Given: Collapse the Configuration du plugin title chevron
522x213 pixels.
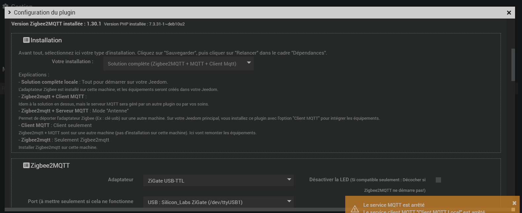Looking at the screenshot, I should [x=10, y=13].
